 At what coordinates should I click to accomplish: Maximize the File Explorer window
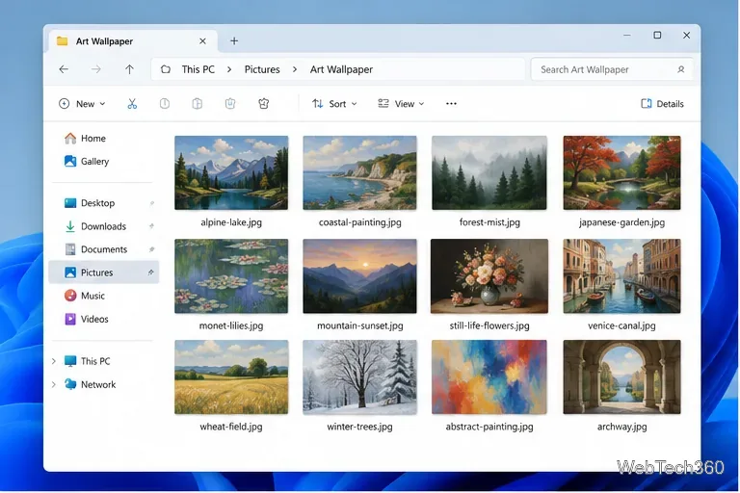pos(657,35)
